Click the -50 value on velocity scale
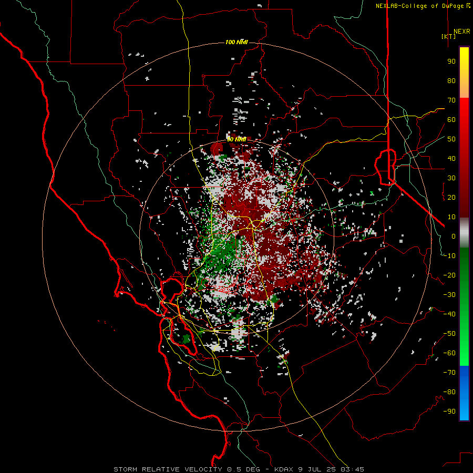473x473 pixels. tap(449, 334)
